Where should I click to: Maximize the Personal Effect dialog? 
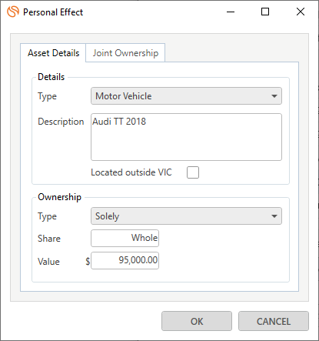(265, 12)
